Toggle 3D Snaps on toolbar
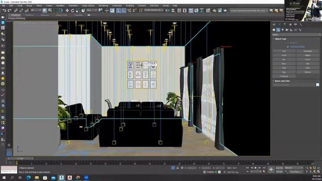 (x=118, y=11)
